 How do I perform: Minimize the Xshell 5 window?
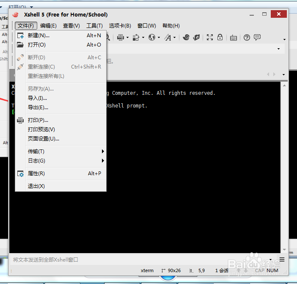[x=252, y=14]
